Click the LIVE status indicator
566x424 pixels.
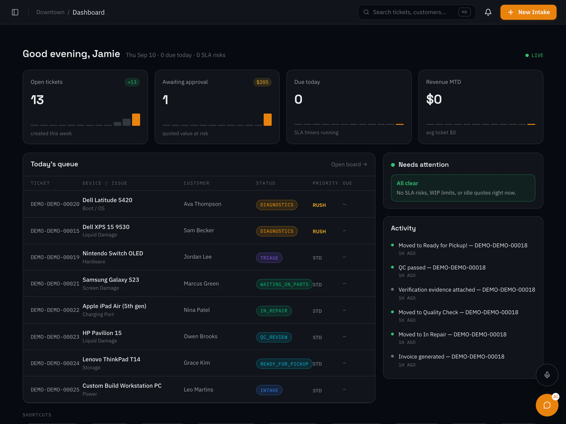coord(534,55)
